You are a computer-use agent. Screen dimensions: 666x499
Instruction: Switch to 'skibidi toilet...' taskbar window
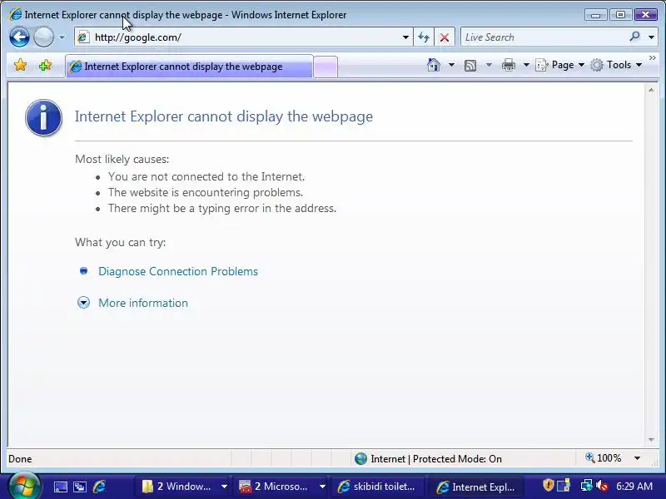[379, 487]
